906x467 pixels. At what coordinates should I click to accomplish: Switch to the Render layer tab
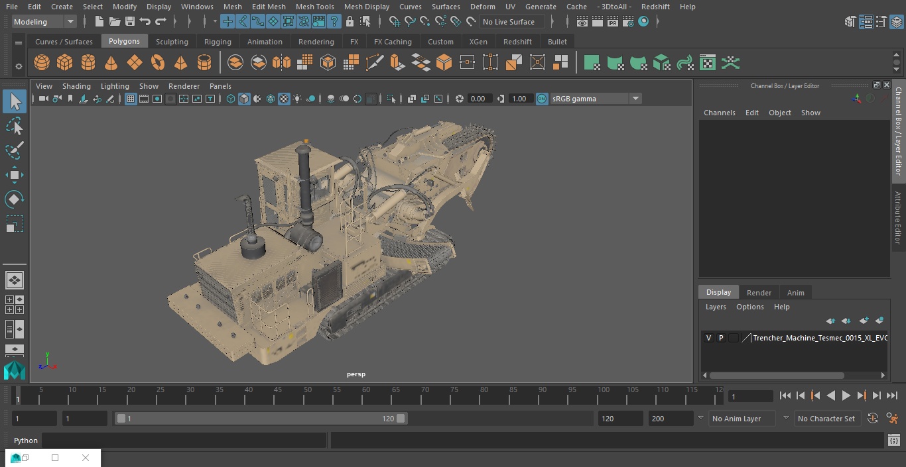pyautogui.click(x=759, y=292)
